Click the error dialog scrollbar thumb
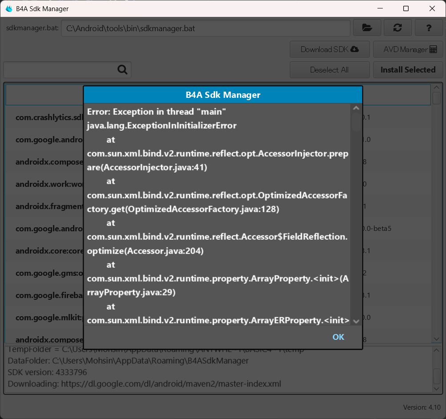The image size is (446, 419). 356,122
